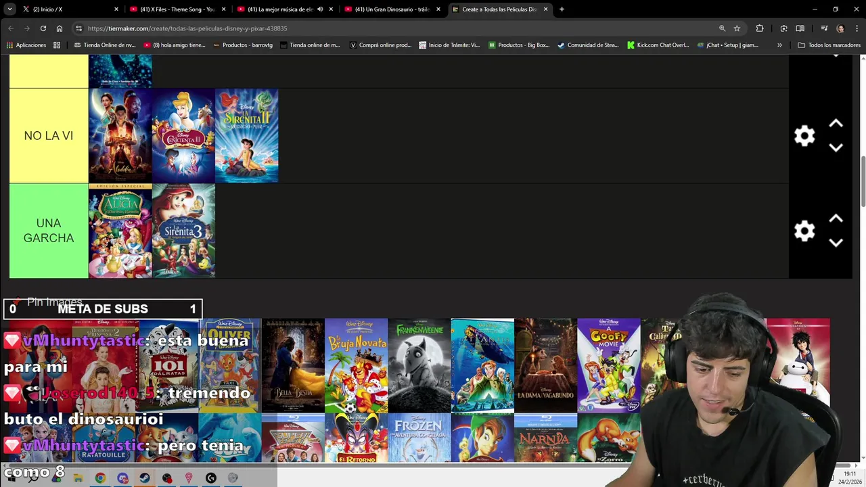866x487 pixels.
Task: Expand hidden bookmarks chevron
Action: (779, 45)
